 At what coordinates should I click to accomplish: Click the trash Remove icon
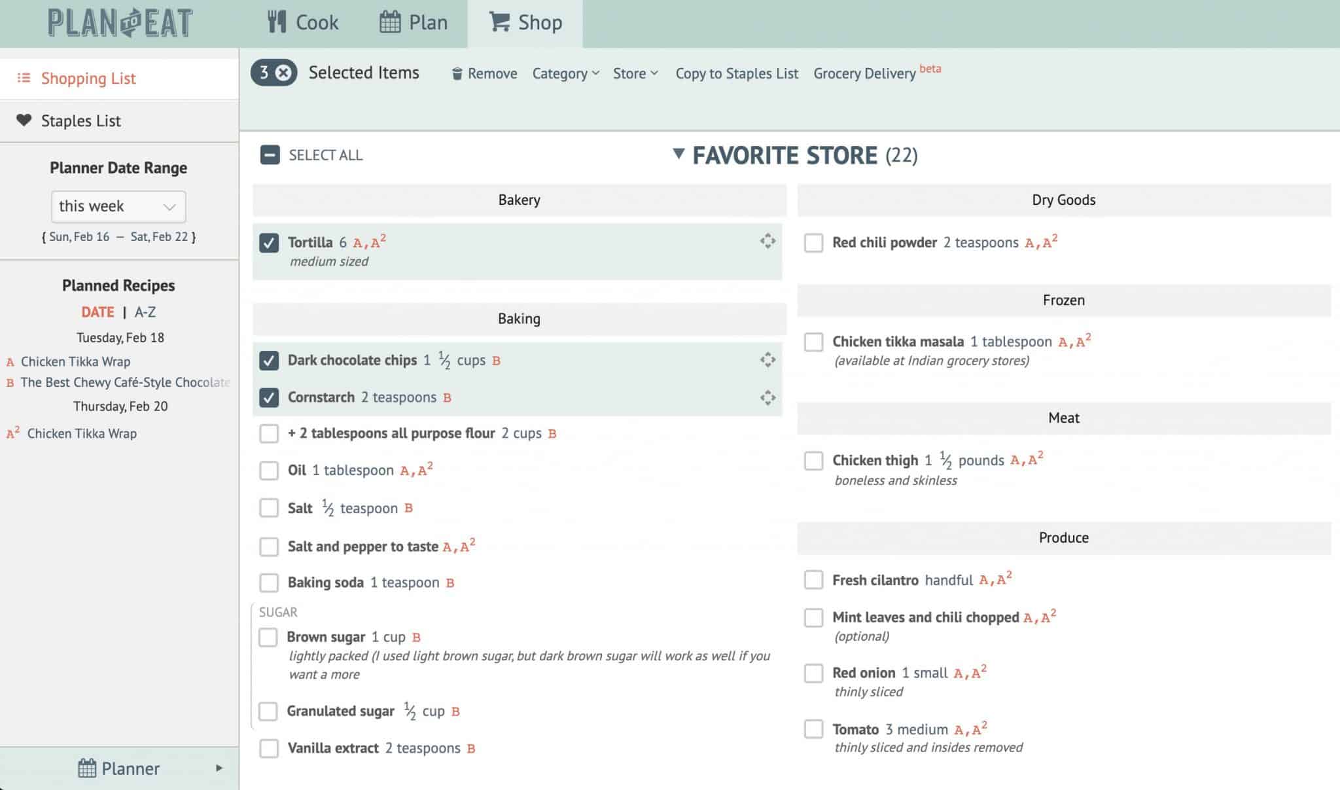tap(457, 73)
